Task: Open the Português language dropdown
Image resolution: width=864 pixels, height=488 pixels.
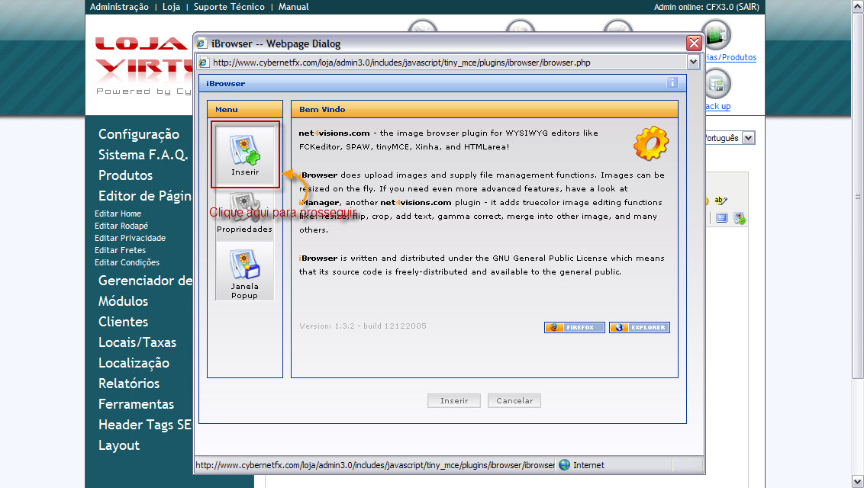Action: (x=747, y=138)
